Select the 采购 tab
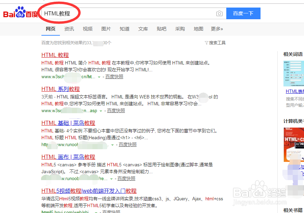Screen dimensions: 304x213 pyautogui.click(x=180, y=29)
